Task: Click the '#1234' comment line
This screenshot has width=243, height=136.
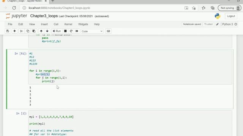Action: (x=33, y=64)
